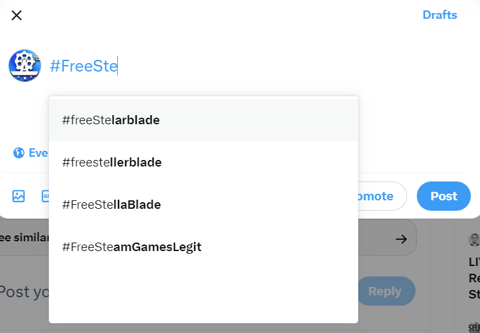Click the right arrow on similar posts
The image size is (480, 333).
tap(401, 239)
